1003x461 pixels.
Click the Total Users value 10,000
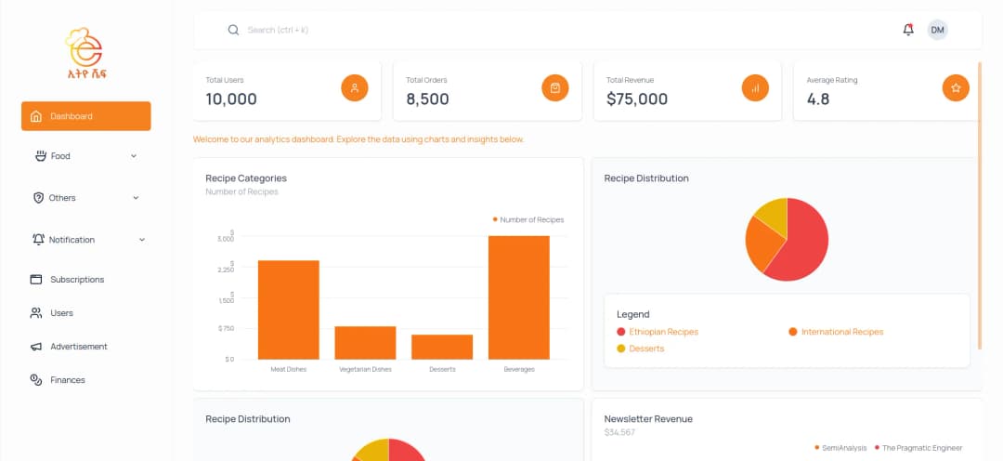tap(231, 99)
